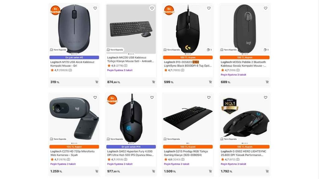
Task: Add G203 LightSync mouse to favorites
Action: (x=209, y=8)
